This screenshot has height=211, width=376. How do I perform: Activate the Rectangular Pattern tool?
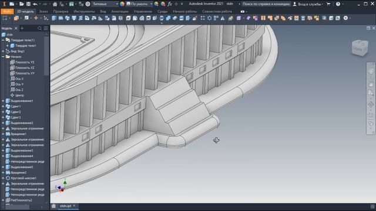[203, 18]
